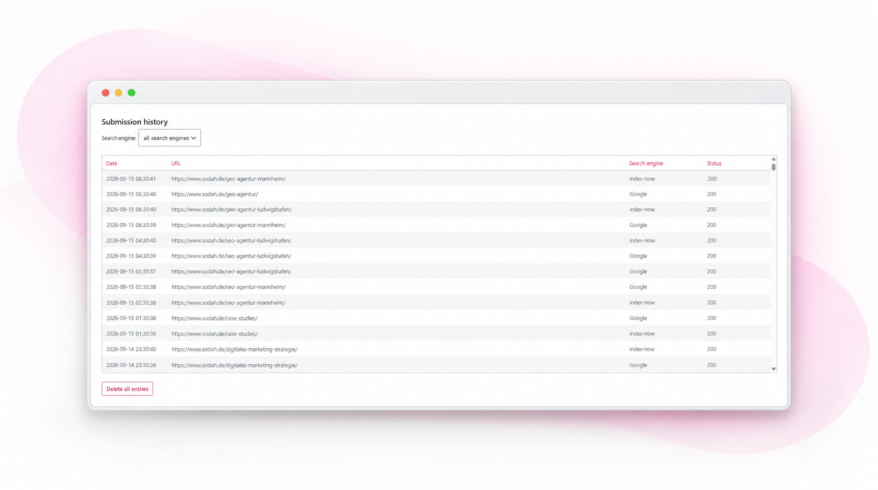
Task: Sort by Status column header
Action: (x=714, y=163)
